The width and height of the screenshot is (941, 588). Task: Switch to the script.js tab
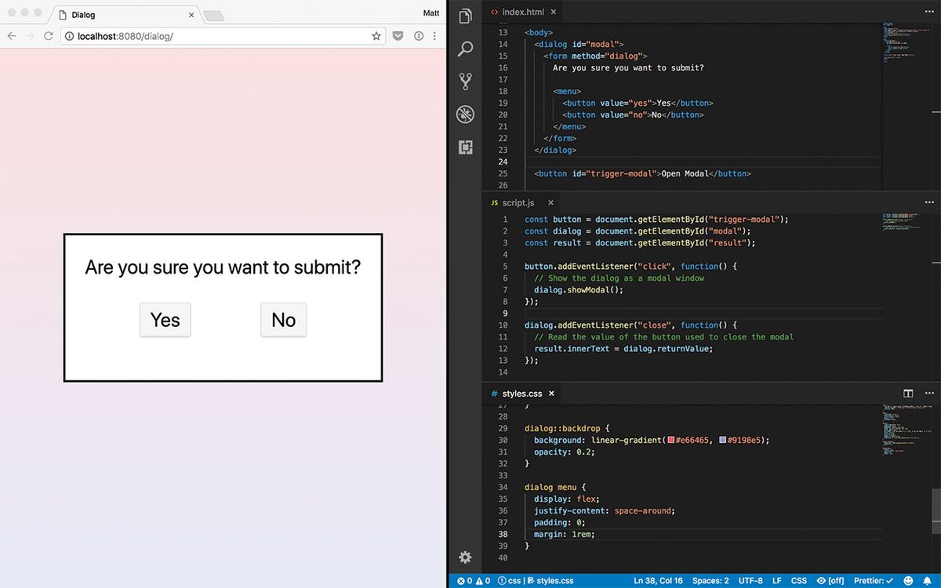click(x=518, y=202)
